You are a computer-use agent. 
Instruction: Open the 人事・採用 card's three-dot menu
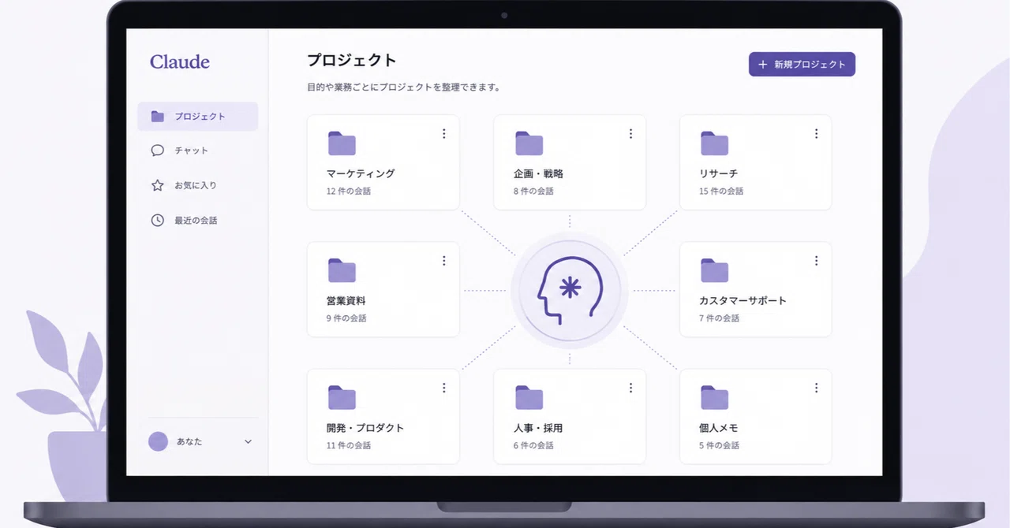630,388
